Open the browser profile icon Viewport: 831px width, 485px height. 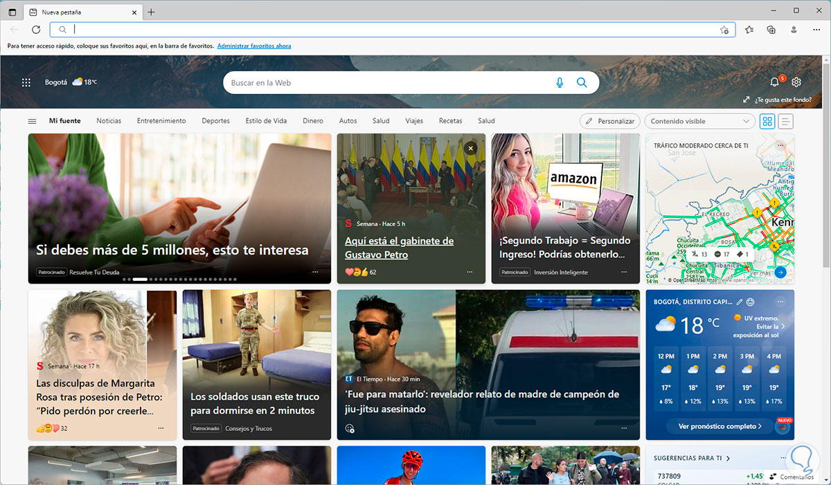794,30
